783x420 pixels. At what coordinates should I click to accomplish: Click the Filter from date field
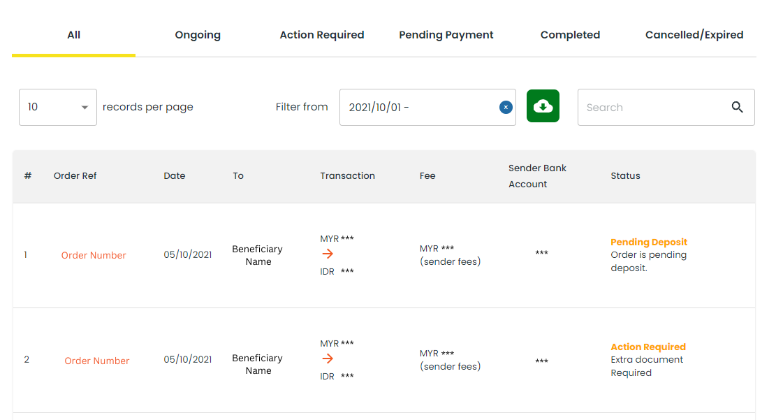[427, 108]
